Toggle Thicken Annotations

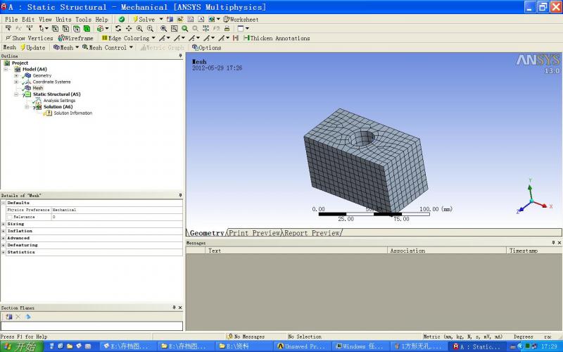[x=277, y=38]
